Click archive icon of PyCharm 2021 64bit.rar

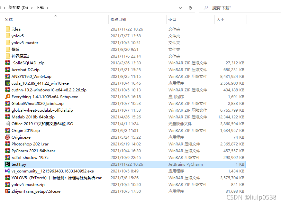click(8, 151)
